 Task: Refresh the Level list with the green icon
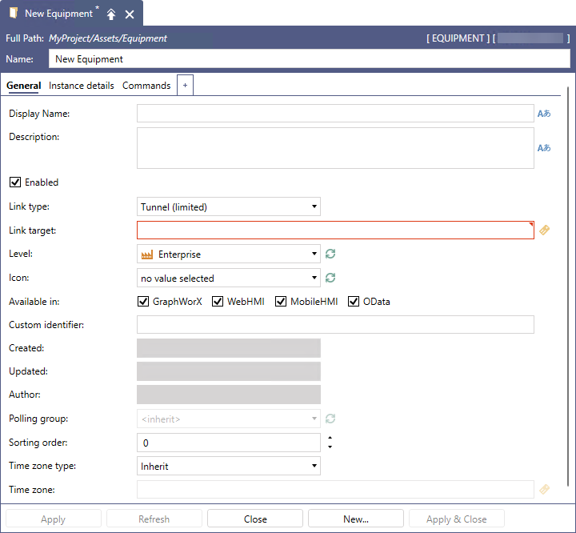[x=330, y=254]
